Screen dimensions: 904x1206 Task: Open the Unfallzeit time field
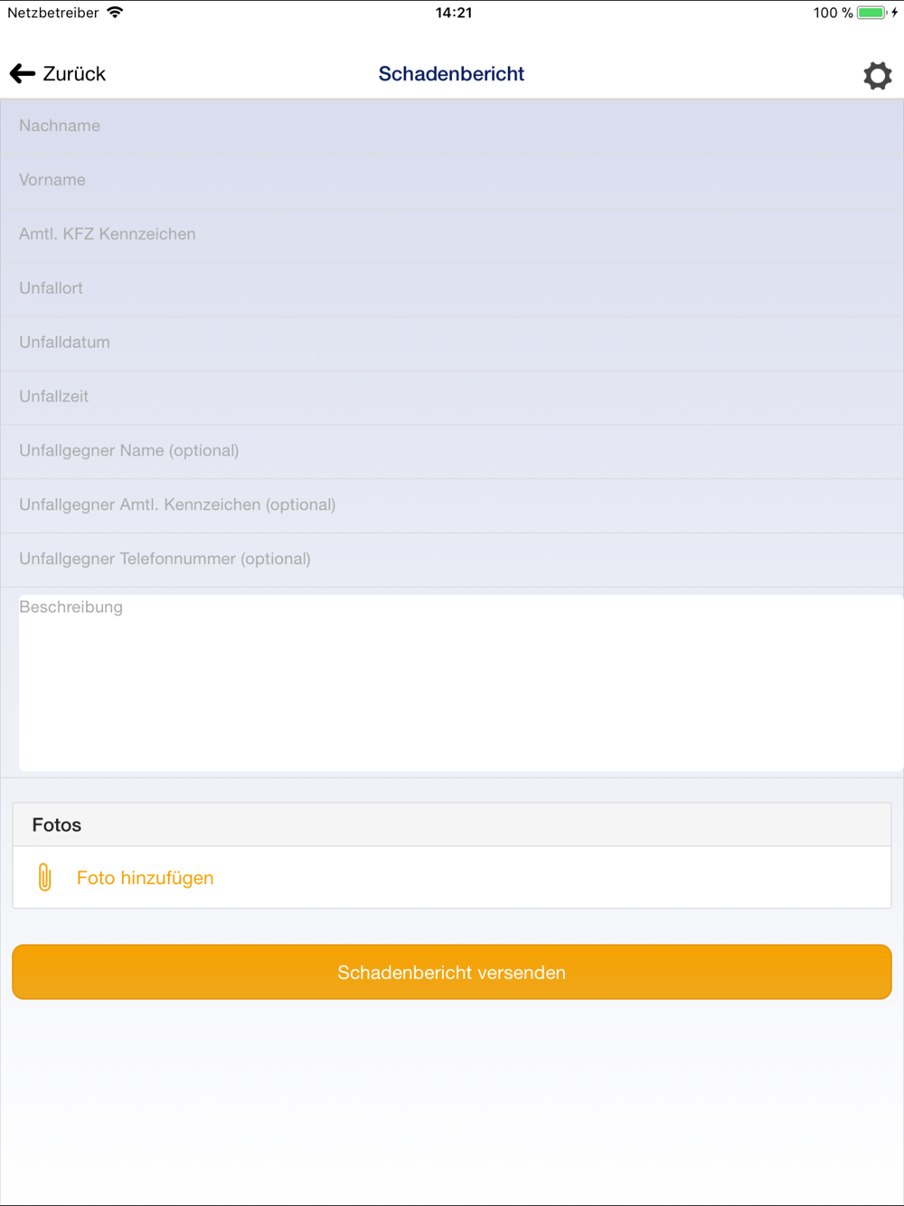coord(452,397)
